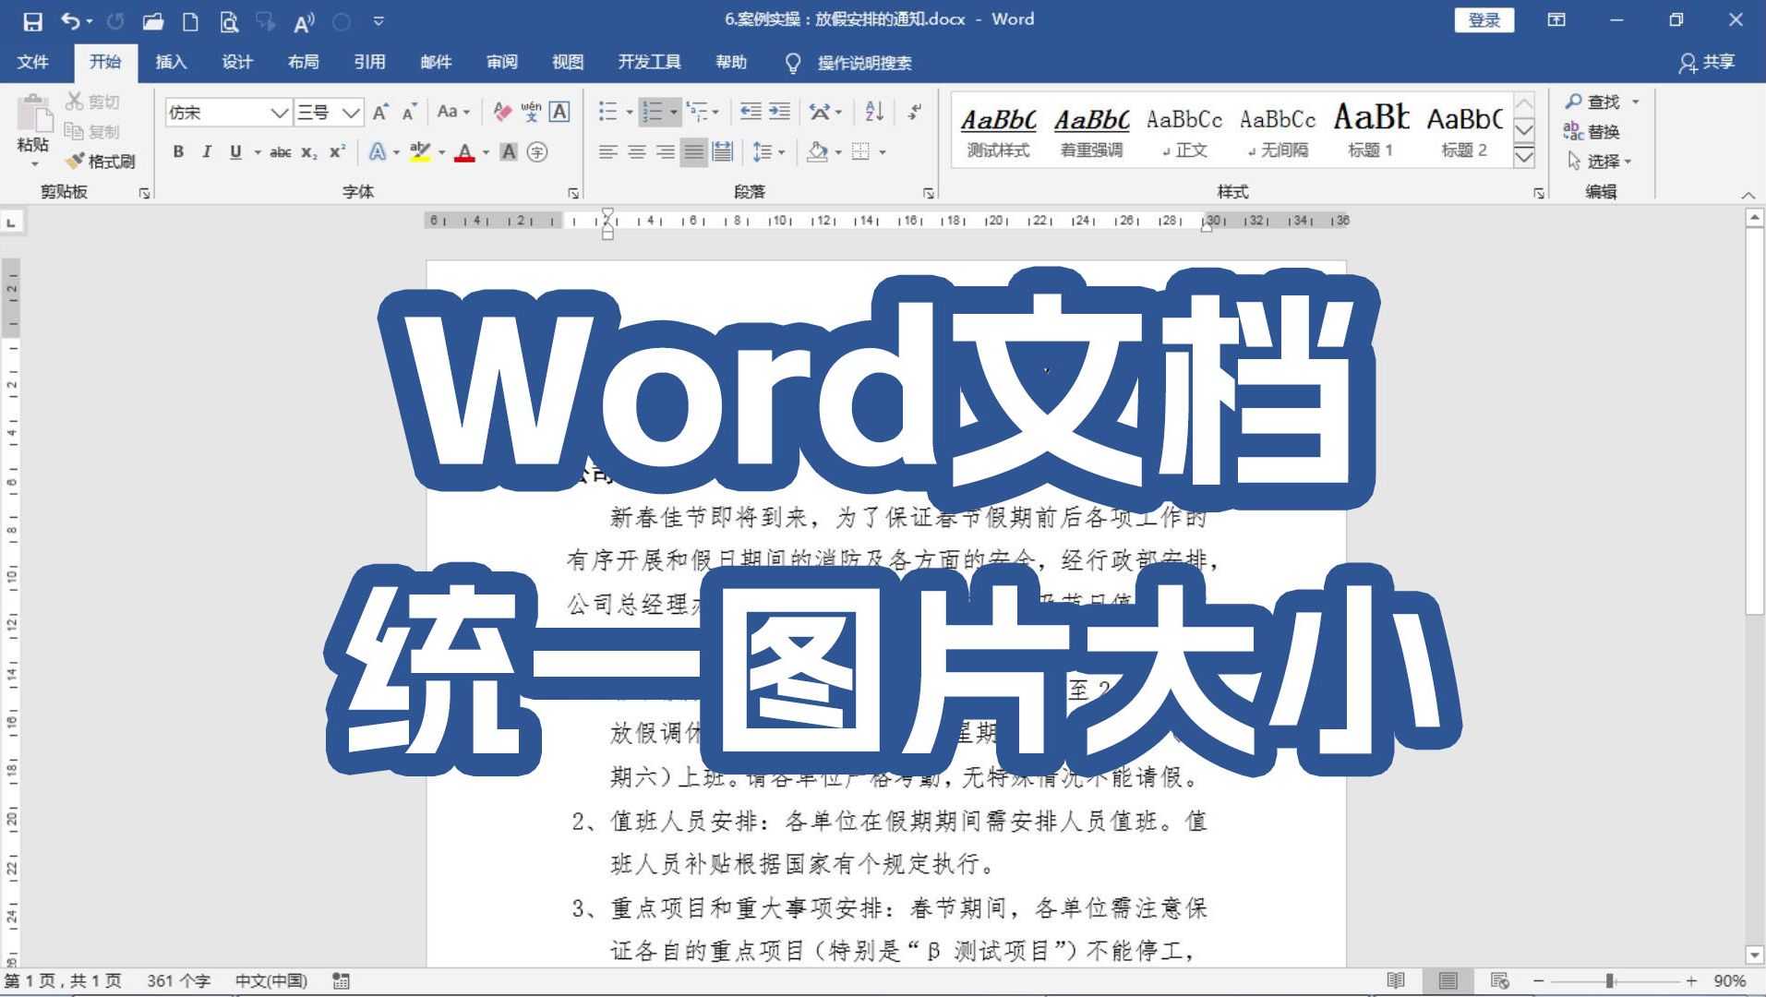Click the character border icon
Screen dimensions: 1766x997
559,112
